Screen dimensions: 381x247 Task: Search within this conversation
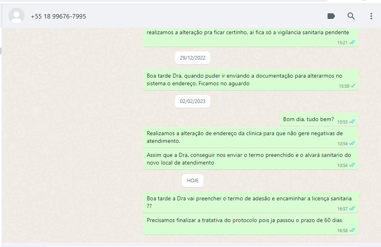[351, 16]
